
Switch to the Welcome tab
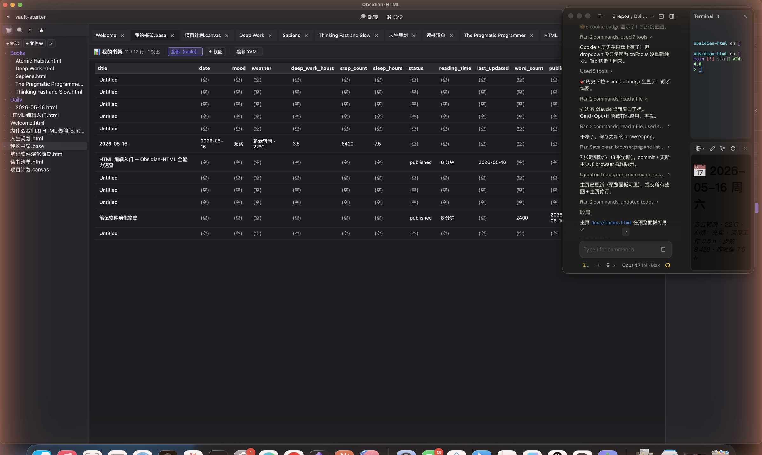[x=106, y=36]
